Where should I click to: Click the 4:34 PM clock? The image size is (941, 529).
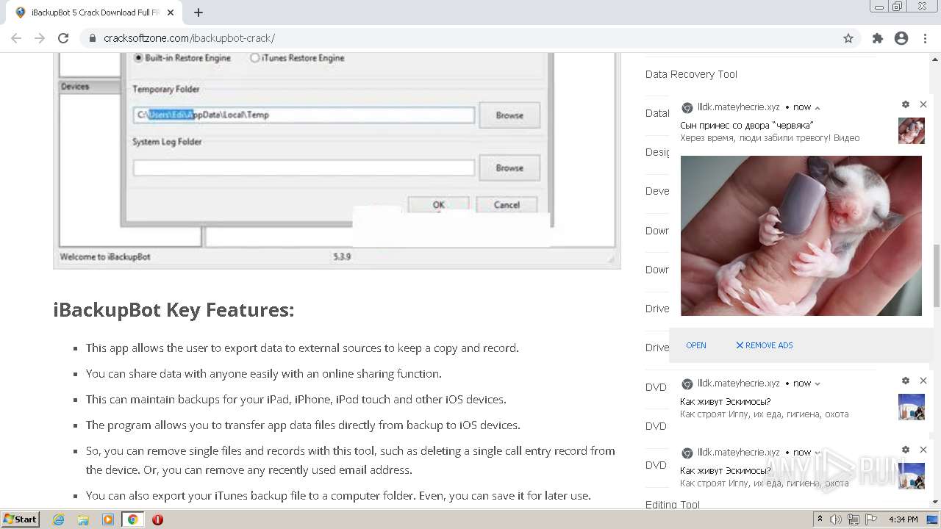click(903, 519)
